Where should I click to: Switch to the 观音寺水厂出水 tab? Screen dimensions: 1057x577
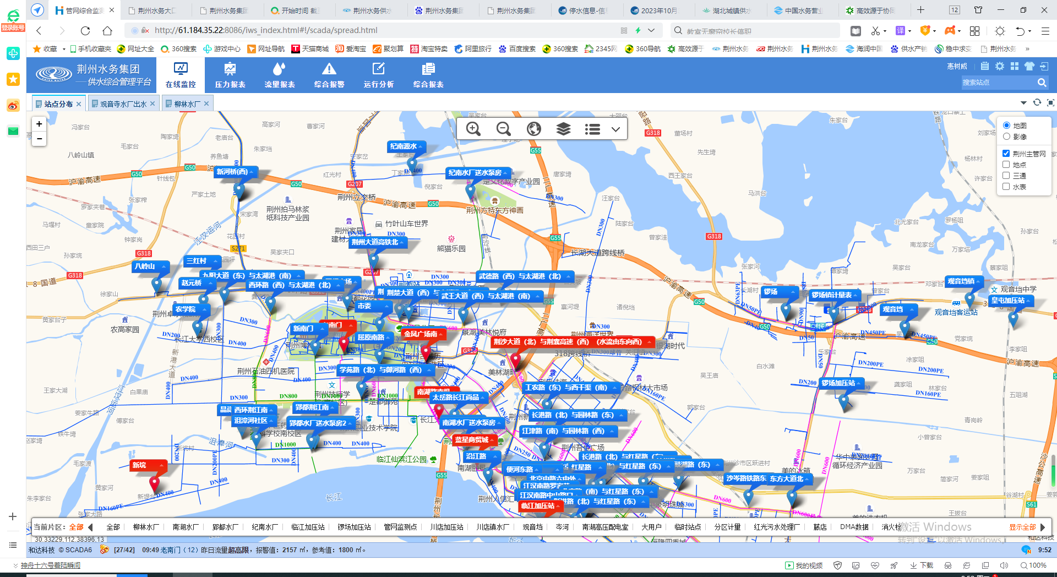click(x=123, y=104)
